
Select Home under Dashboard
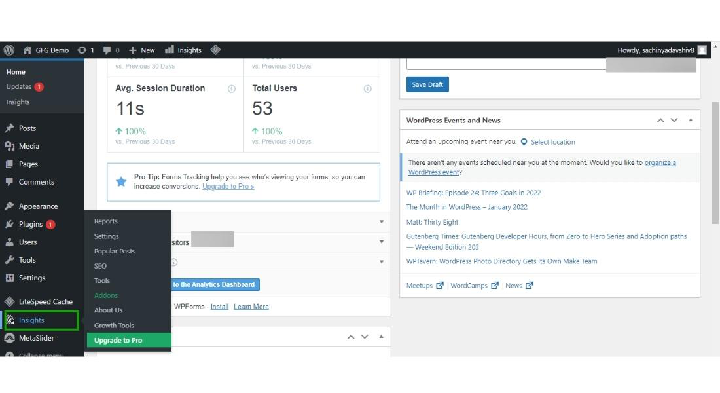[x=16, y=72]
